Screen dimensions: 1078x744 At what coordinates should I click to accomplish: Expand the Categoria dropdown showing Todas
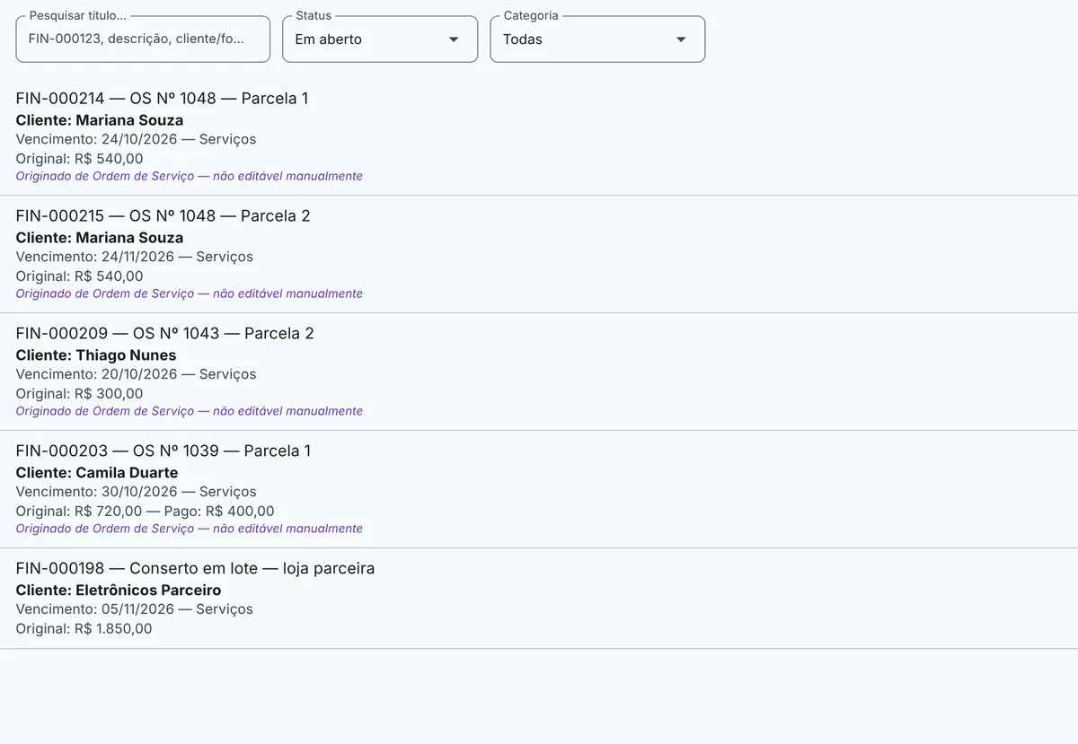597,39
